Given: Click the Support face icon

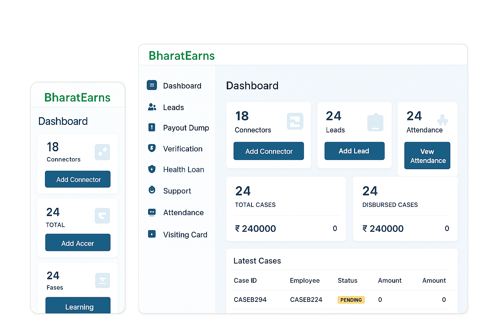Looking at the screenshot, I should (152, 190).
